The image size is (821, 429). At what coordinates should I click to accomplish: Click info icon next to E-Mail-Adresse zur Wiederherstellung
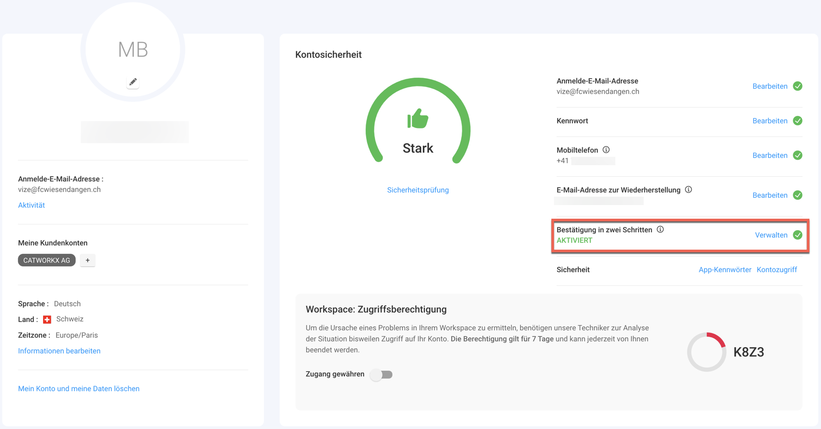688,190
